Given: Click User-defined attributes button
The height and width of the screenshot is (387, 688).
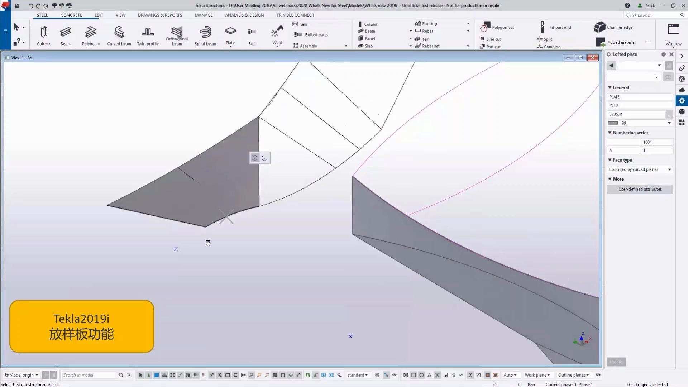Looking at the screenshot, I should click(640, 189).
